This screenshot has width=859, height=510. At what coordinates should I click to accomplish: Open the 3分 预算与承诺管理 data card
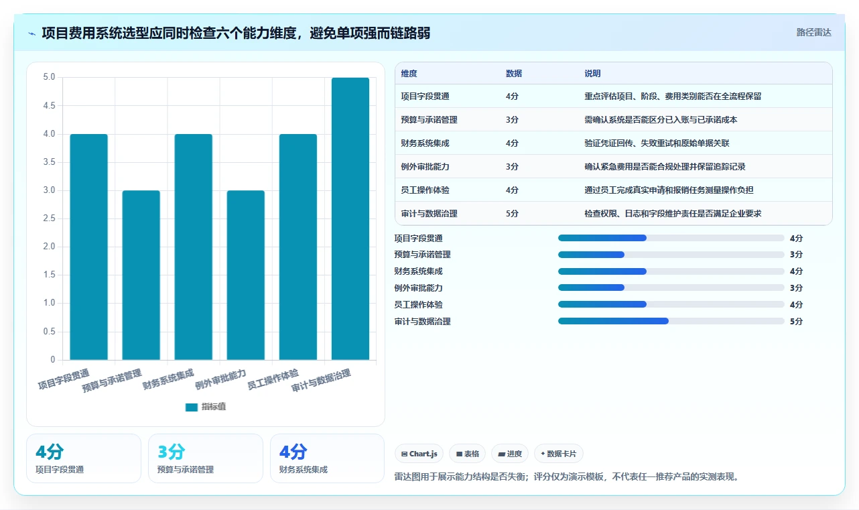pos(206,458)
